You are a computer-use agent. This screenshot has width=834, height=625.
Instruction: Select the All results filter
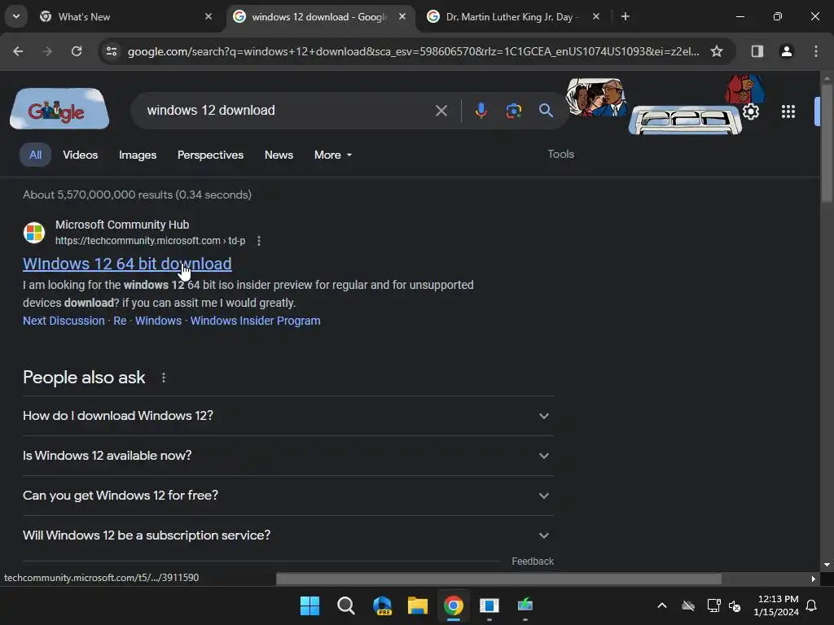point(35,155)
